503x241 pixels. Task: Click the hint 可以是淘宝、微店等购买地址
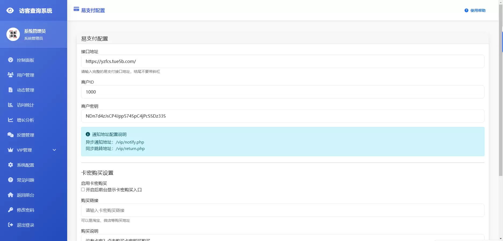[106, 220]
